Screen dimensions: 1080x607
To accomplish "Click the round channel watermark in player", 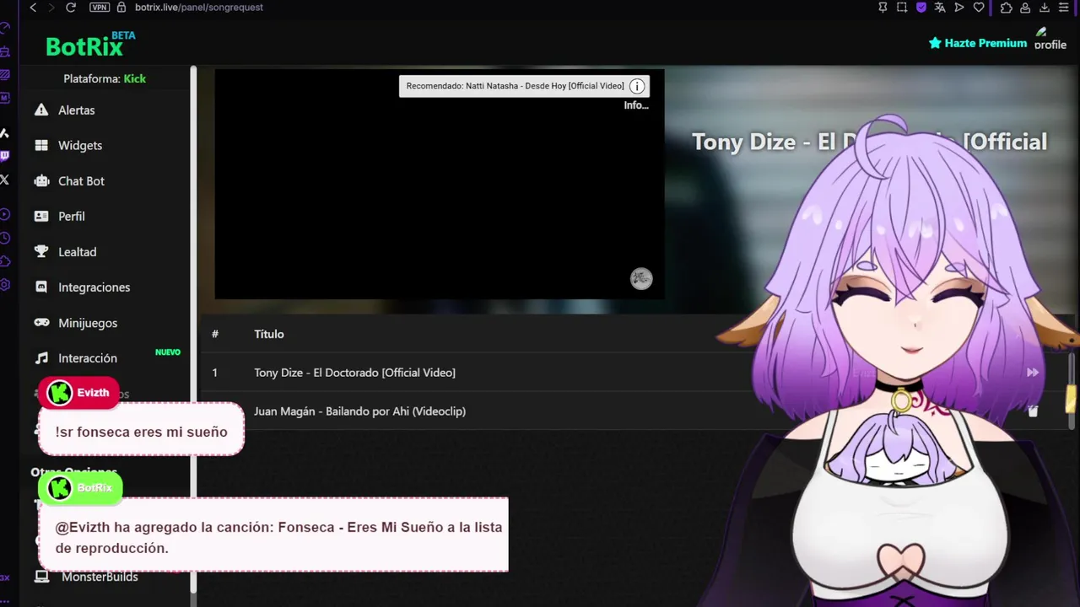I will point(641,279).
